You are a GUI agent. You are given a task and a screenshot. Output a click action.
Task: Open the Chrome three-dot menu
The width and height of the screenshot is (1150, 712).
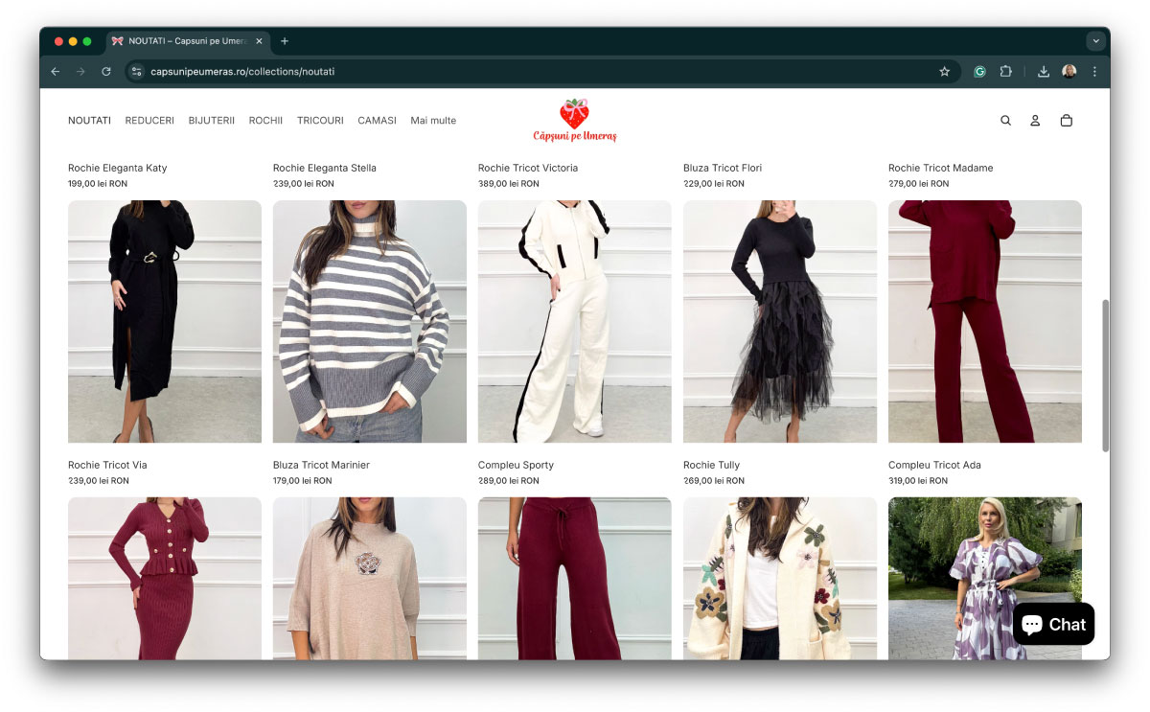[1094, 71]
